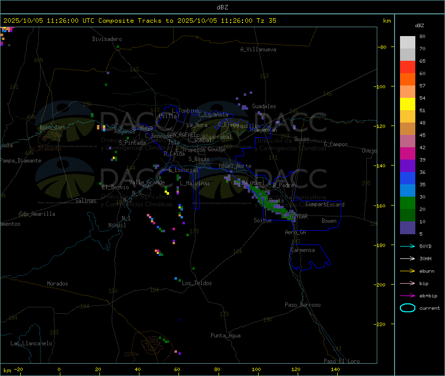This screenshot has width=445, height=376.
Task: Click the 'El_Desvio' map label
Action: [x=115, y=187]
